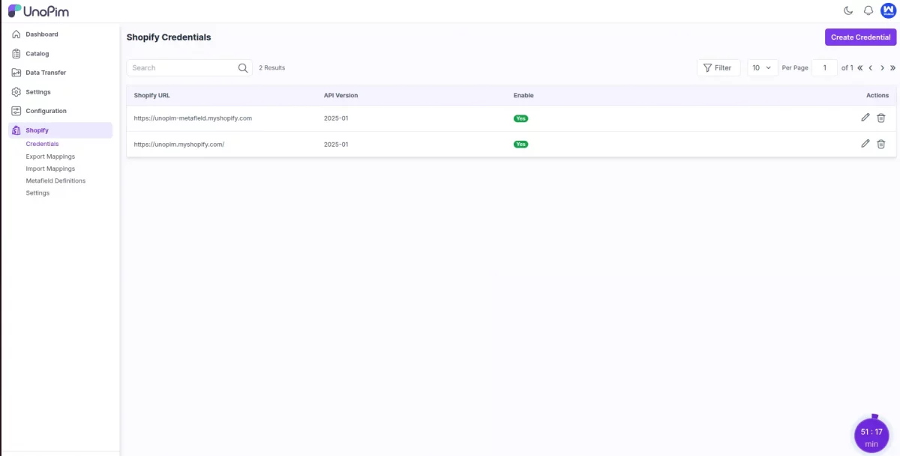Delete the unopim.myshopify.com credential
900x456 pixels.
[x=881, y=144]
